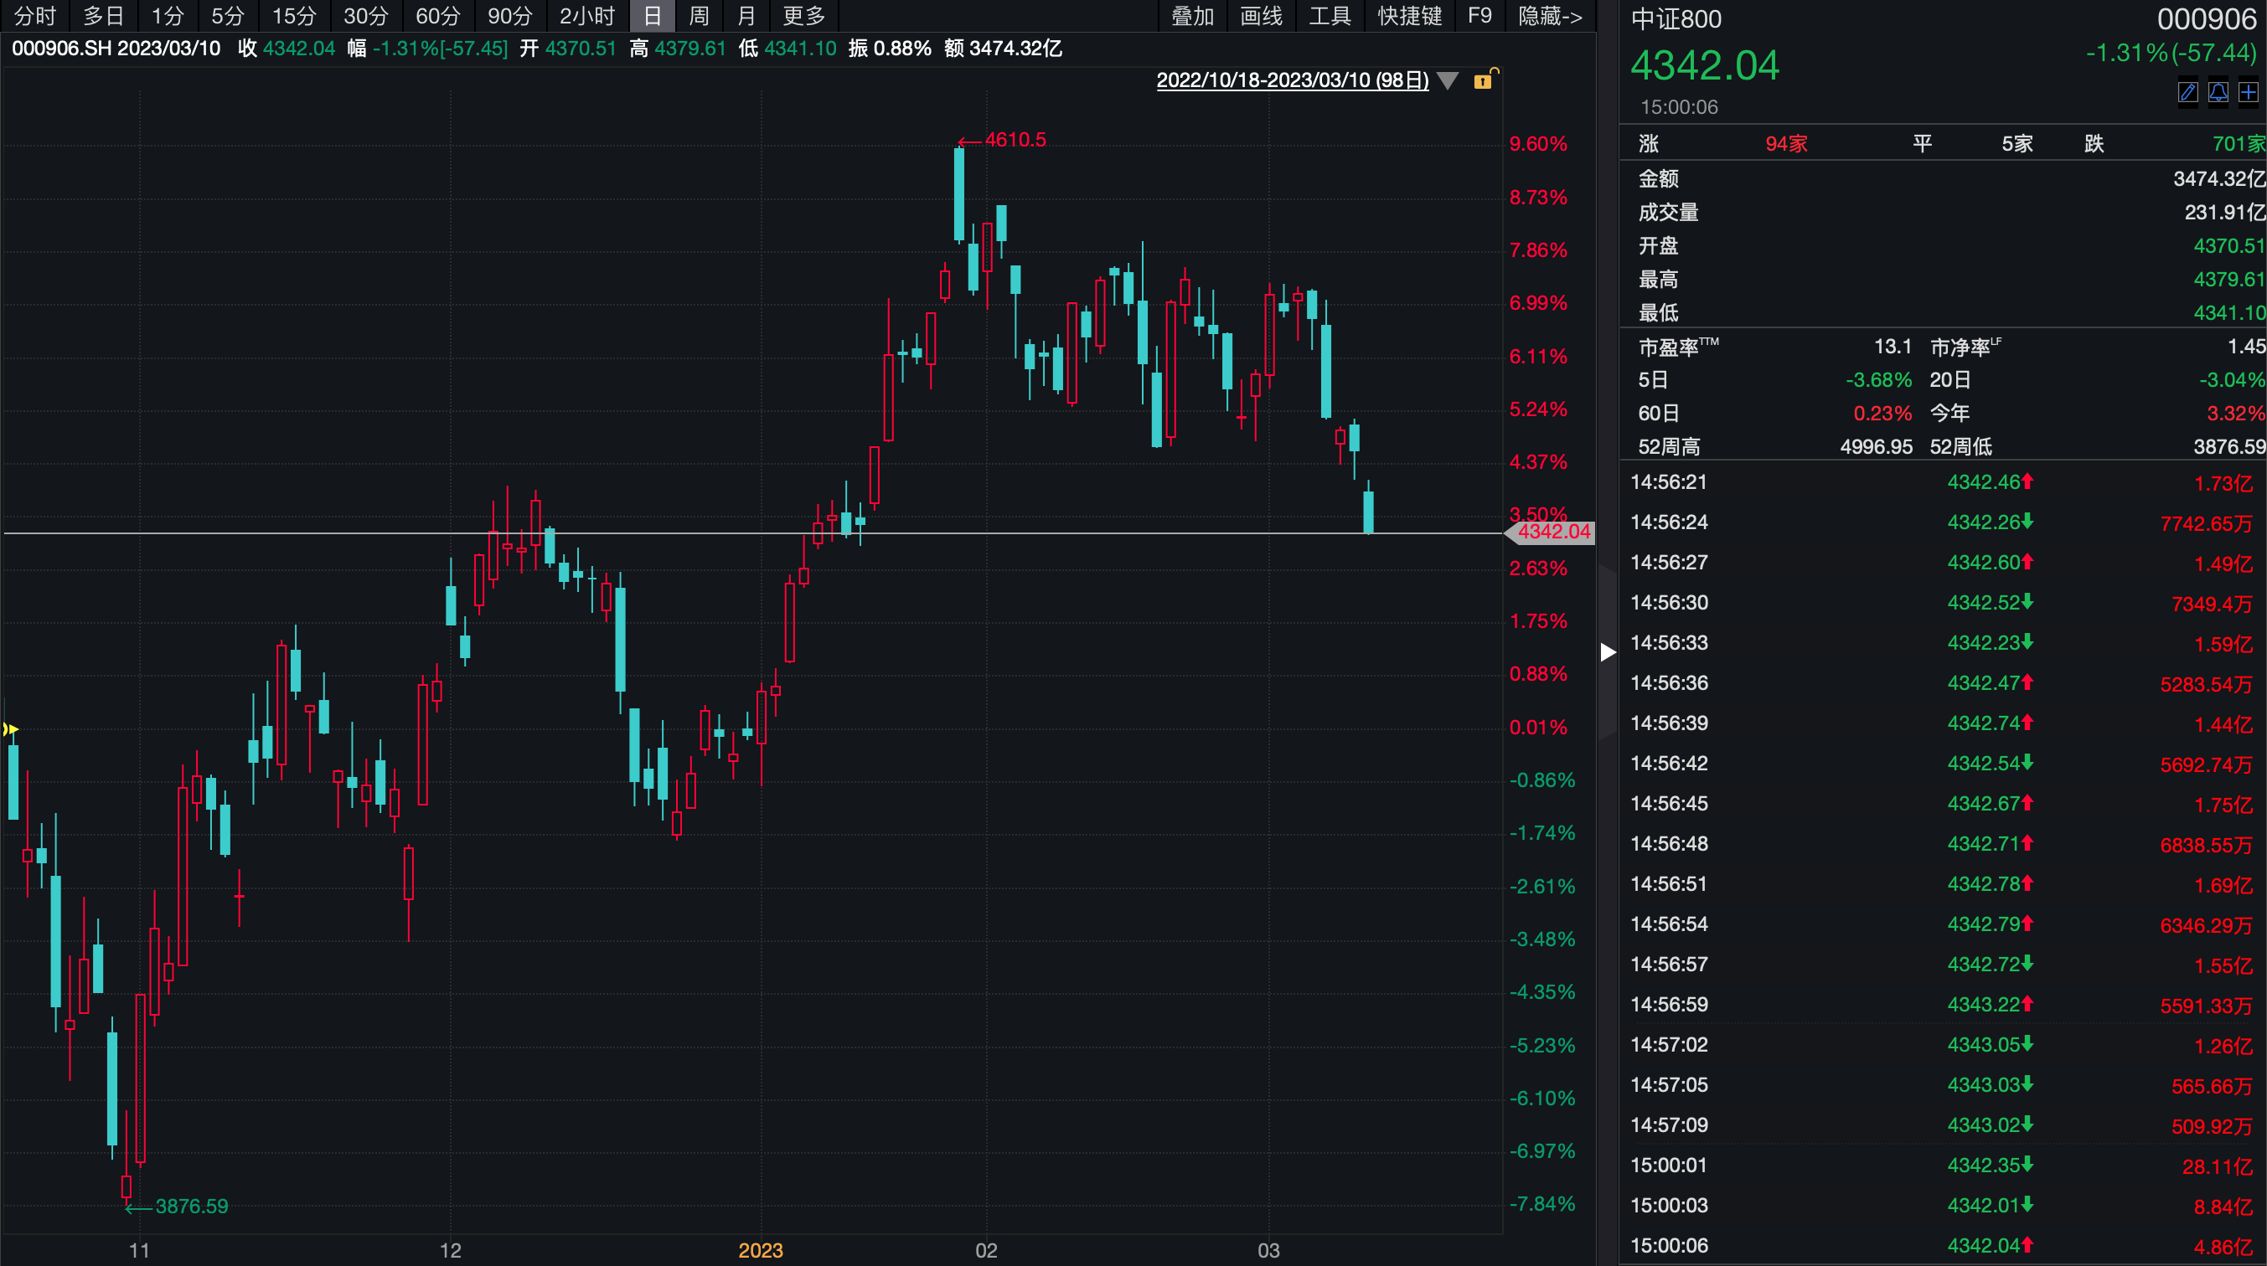2267x1266 pixels.
Task: Open the 画线 drawing menu
Action: tap(1261, 16)
